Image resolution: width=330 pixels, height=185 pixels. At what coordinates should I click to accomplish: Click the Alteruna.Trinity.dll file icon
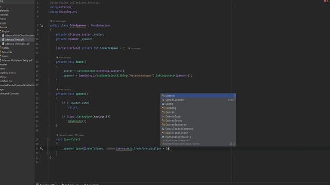(3, 40)
